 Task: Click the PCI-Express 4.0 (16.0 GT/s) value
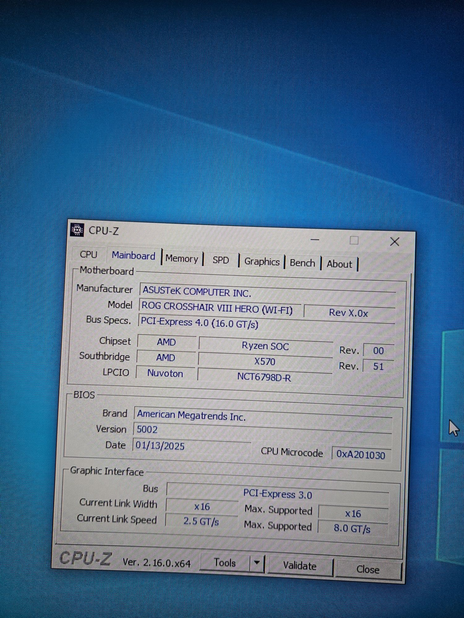pos(266,323)
